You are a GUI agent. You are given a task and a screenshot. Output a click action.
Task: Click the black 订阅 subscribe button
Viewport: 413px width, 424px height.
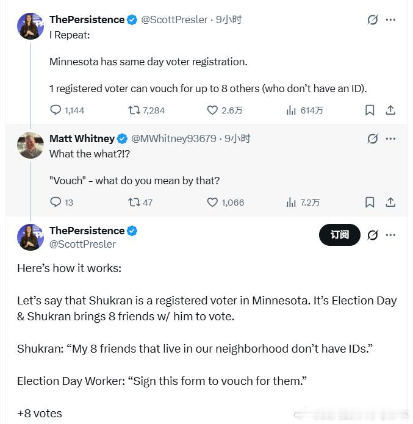(x=340, y=235)
